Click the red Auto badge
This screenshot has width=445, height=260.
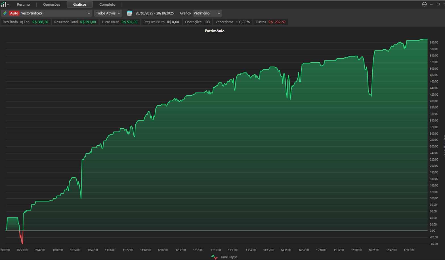tap(14, 13)
